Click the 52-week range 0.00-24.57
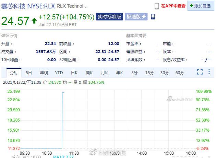The image size is (216, 158). (108, 60)
